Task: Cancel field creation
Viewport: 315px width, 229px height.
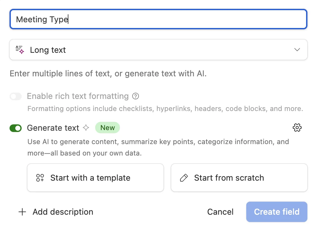Action: (x=220, y=212)
